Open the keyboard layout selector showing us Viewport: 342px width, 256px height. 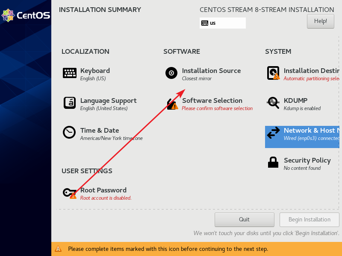click(x=222, y=23)
